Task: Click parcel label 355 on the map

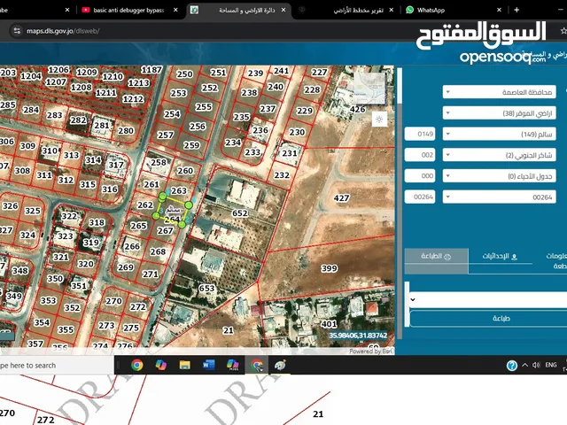Action: tap(66, 329)
